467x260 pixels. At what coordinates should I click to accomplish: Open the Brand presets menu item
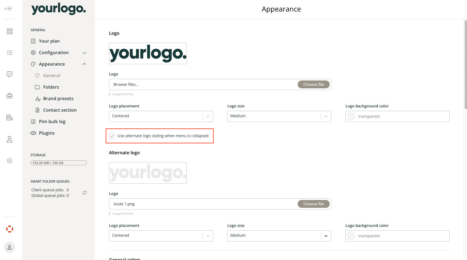(58, 99)
